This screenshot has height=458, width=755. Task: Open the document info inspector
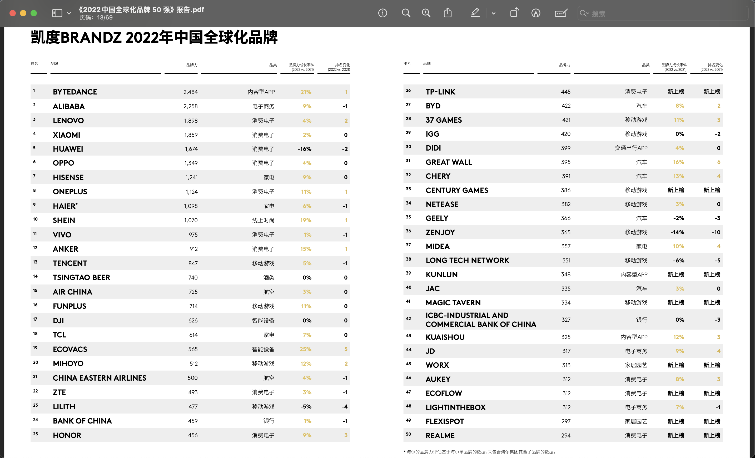click(383, 13)
